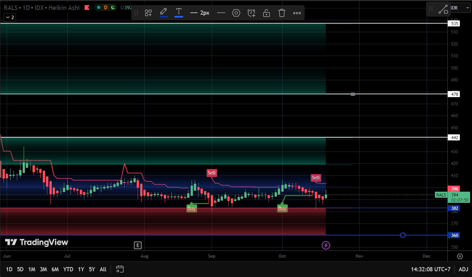
Task: Toggle ADJ adjusted data setting
Action: tap(463, 269)
